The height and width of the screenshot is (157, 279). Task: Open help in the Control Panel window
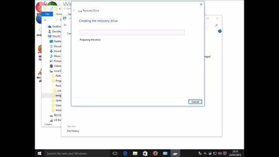220,31
